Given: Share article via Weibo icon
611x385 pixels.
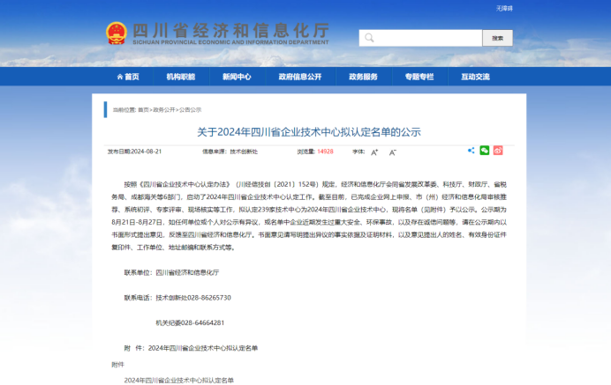Looking at the screenshot, I should [x=498, y=151].
